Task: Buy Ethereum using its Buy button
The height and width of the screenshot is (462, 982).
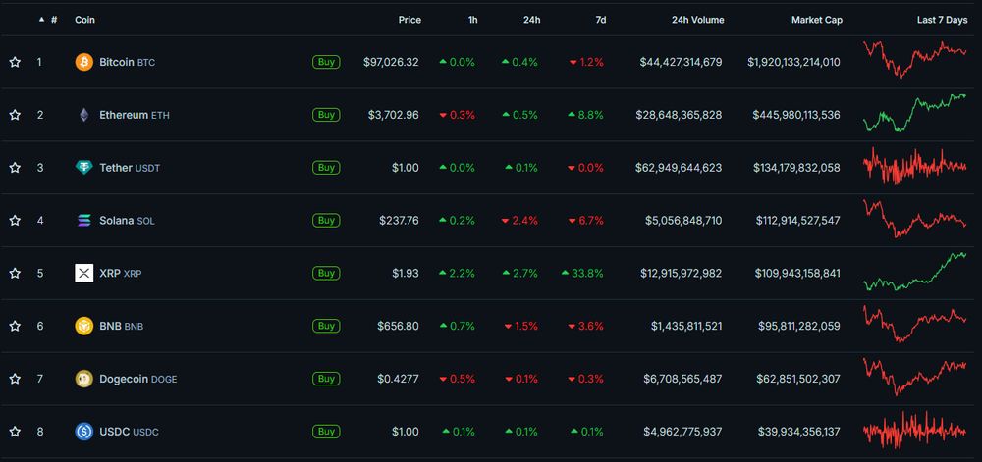Action: point(326,115)
